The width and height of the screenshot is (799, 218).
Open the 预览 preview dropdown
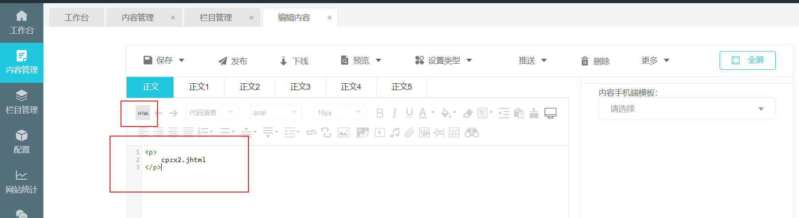(x=378, y=60)
